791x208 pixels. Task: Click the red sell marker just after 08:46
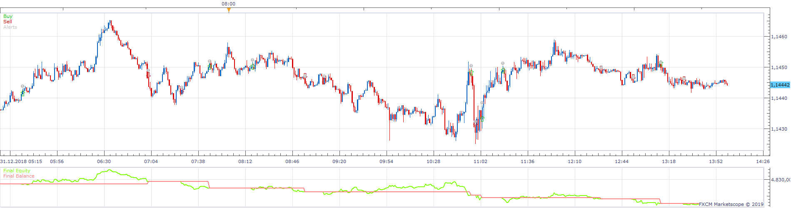coord(305,76)
